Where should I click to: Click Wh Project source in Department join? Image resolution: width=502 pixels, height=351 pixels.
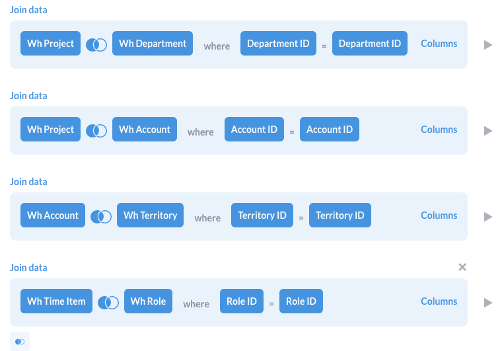pyautogui.click(x=50, y=43)
